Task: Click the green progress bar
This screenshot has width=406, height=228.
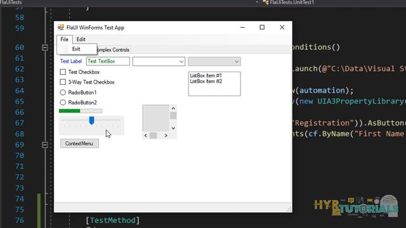Action: [x=81, y=111]
